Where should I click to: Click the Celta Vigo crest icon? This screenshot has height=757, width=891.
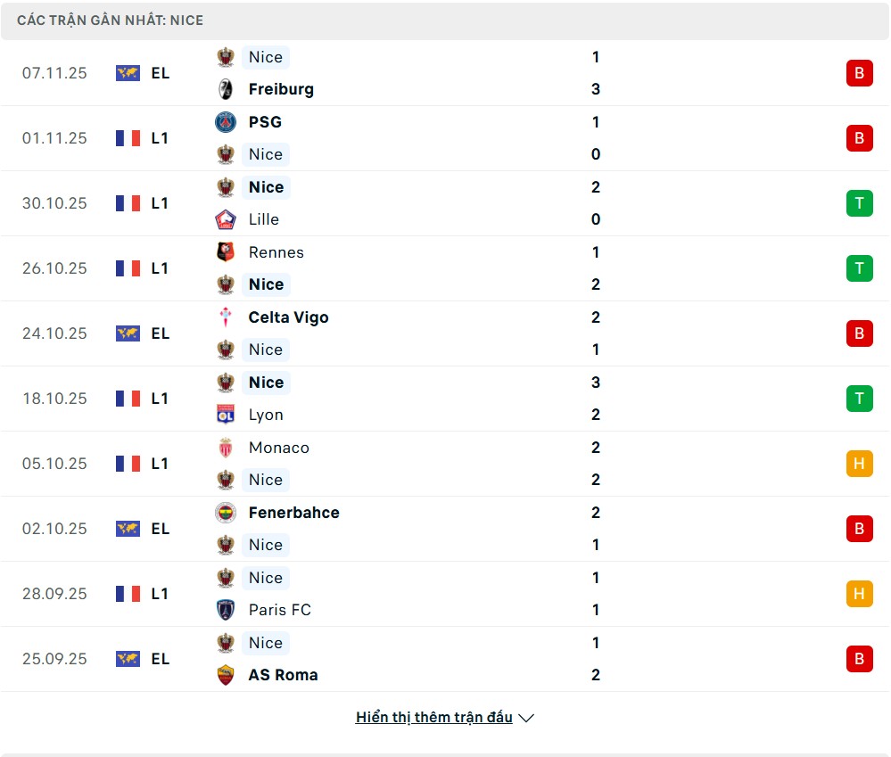coord(226,317)
